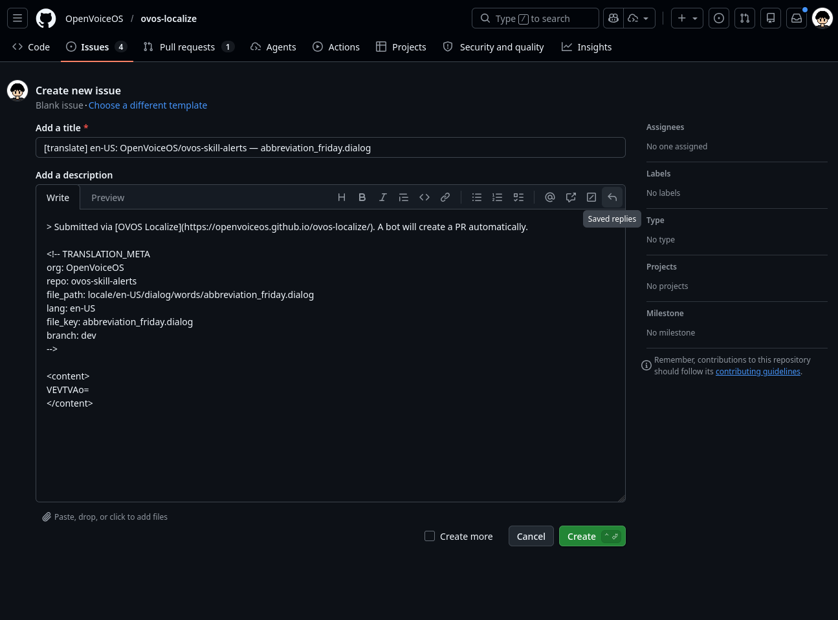Viewport: 838px width, 620px height.
Task: Submit the issue with Create button
Action: click(592, 536)
